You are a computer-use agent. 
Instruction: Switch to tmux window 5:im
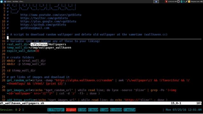pyautogui.click(x=104, y=110)
